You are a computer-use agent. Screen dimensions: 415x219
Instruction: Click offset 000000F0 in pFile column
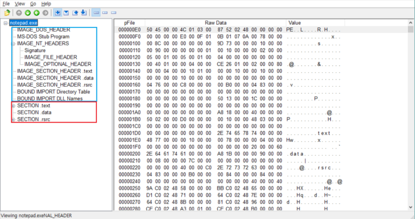(130, 36)
